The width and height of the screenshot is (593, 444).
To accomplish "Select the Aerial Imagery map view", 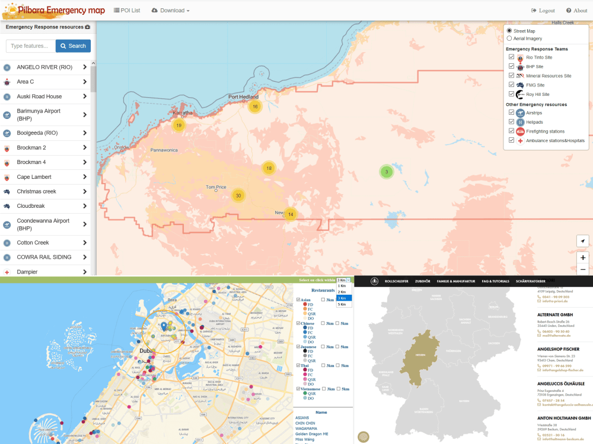I will coord(509,38).
